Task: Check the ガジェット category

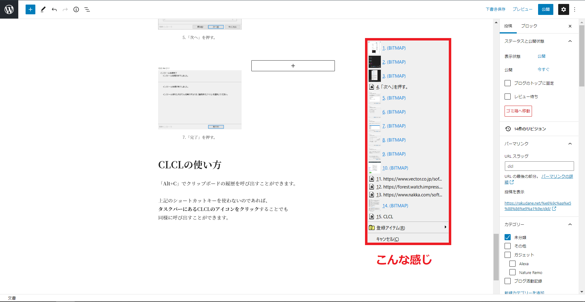Action: click(508, 255)
